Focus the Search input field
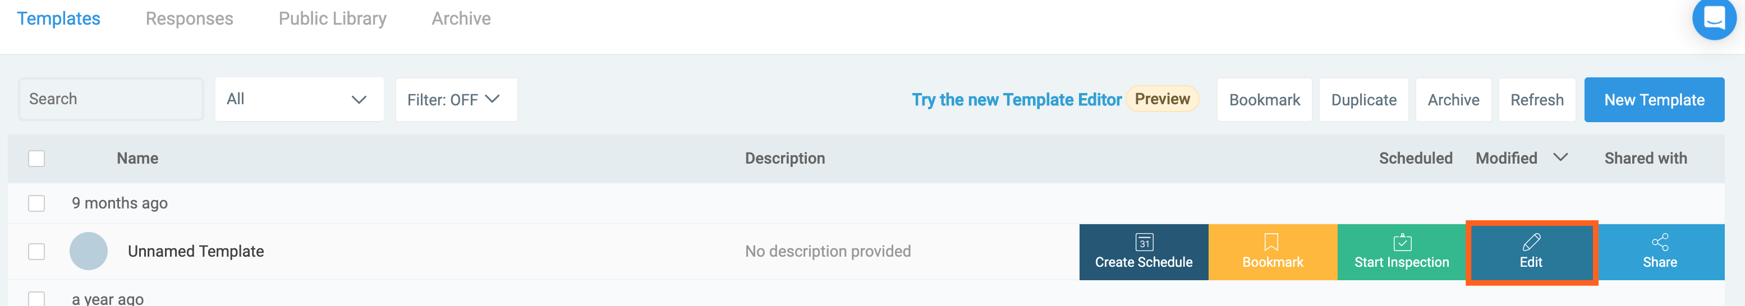This screenshot has width=1745, height=306. [111, 100]
